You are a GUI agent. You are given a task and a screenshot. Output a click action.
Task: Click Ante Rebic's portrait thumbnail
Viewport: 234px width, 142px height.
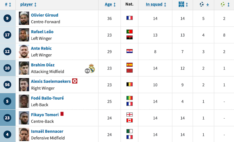coord(24,51)
